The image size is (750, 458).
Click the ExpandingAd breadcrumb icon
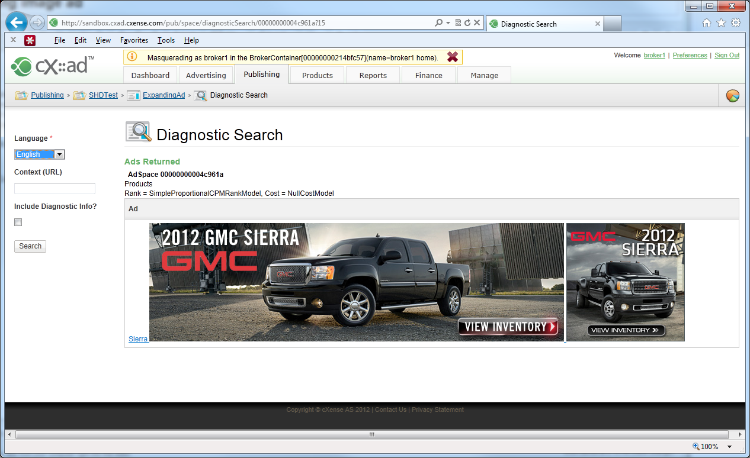coord(133,95)
